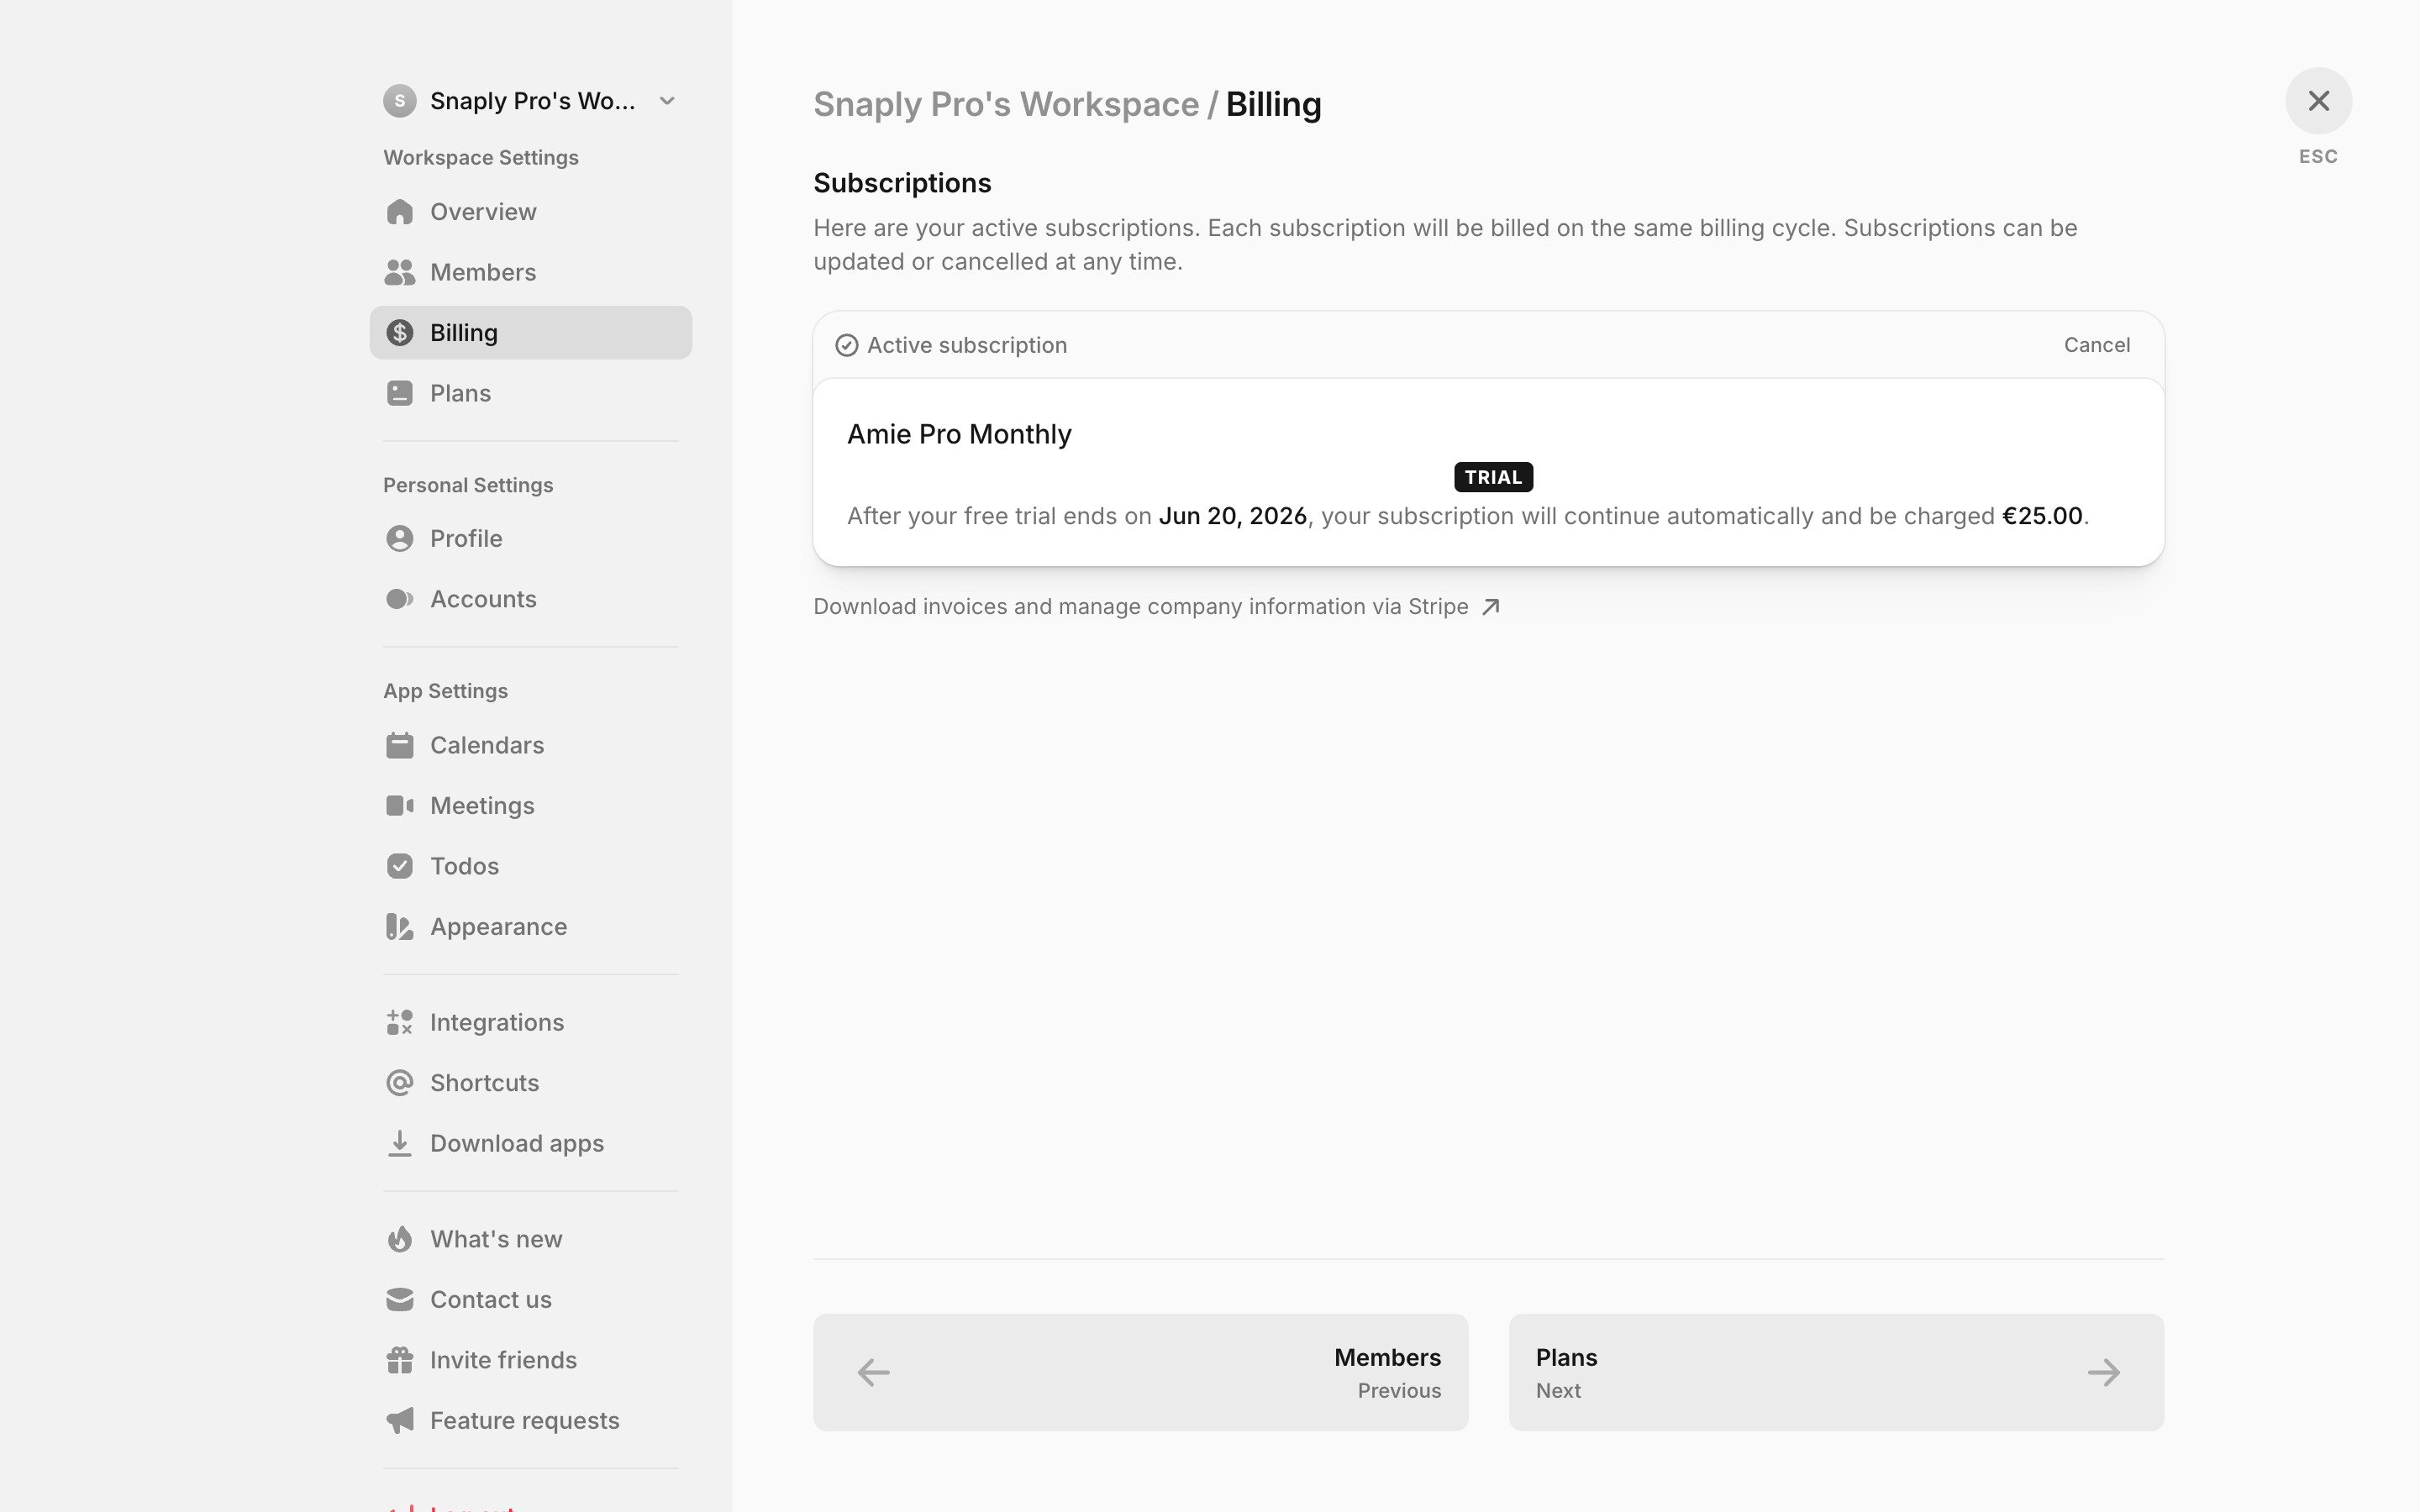Viewport: 2420px width, 1512px height.
Task: Open the Shortcuts page
Action: (x=531, y=1083)
